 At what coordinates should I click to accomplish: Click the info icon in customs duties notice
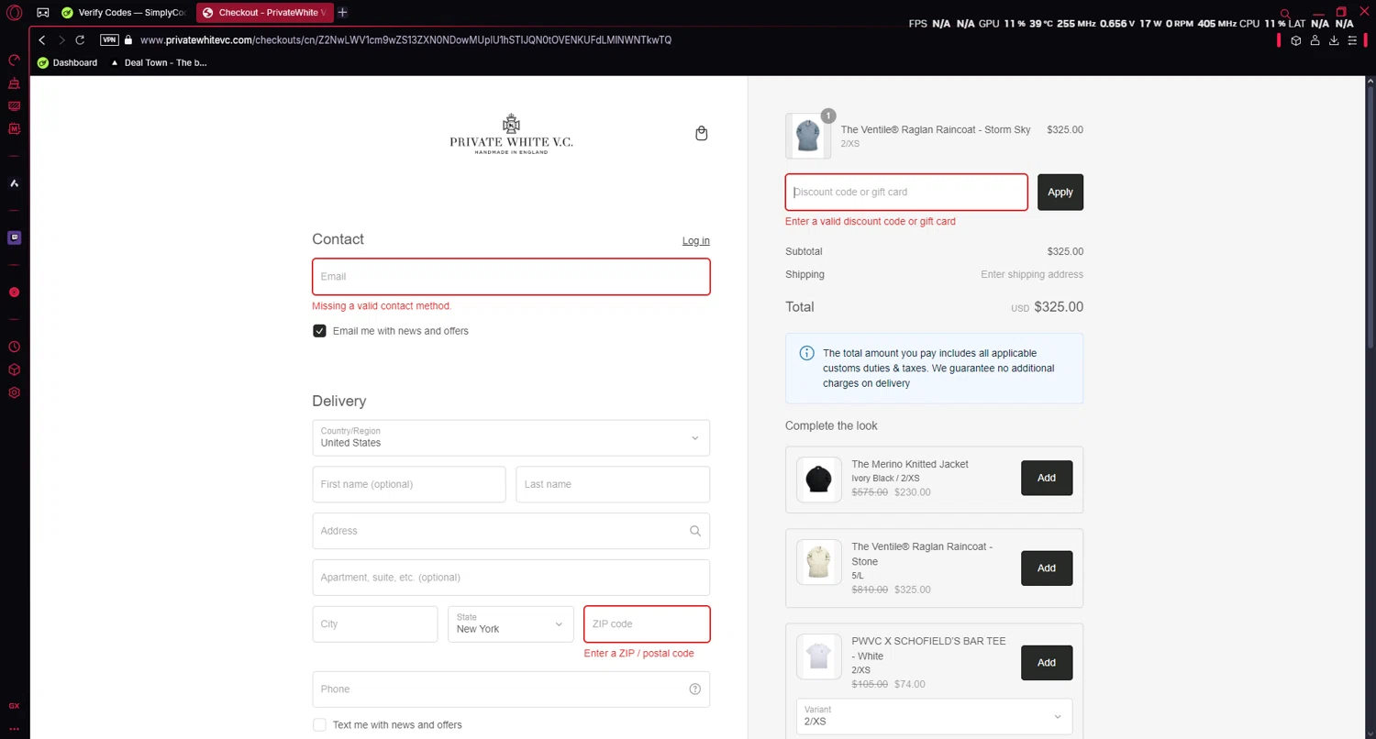pos(806,353)
